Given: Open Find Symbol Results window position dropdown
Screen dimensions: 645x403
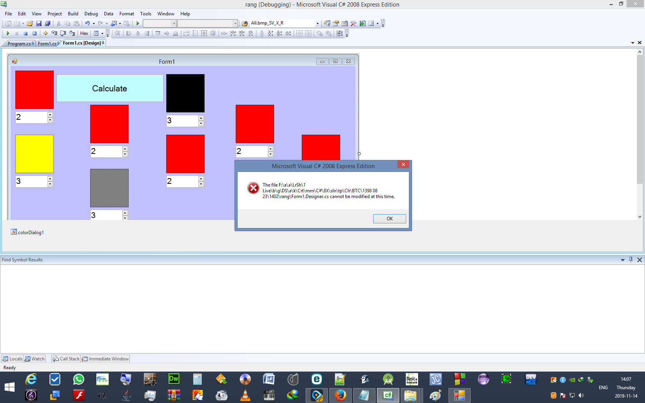Looking at the screenshot, I should click(x=623, y=260).
